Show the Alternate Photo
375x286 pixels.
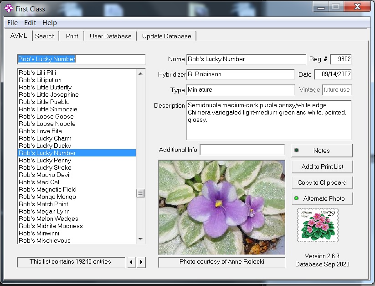coord(322,198)
